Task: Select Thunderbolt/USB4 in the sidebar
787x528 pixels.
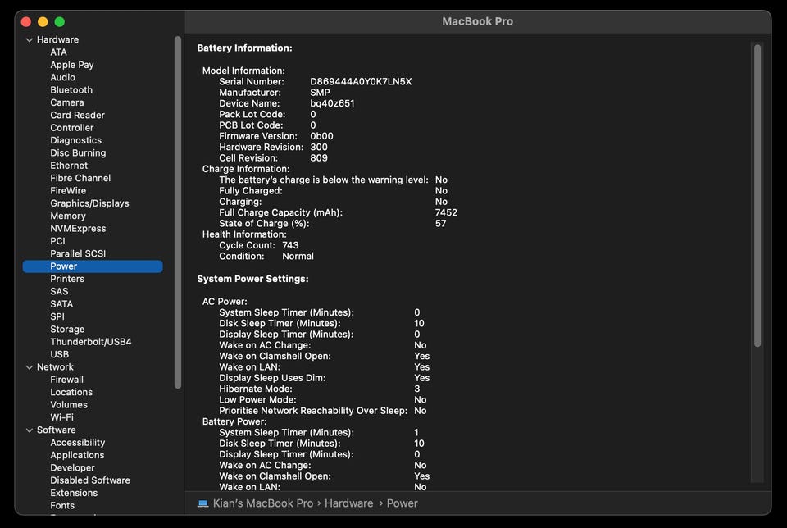Action: (90, 342)
